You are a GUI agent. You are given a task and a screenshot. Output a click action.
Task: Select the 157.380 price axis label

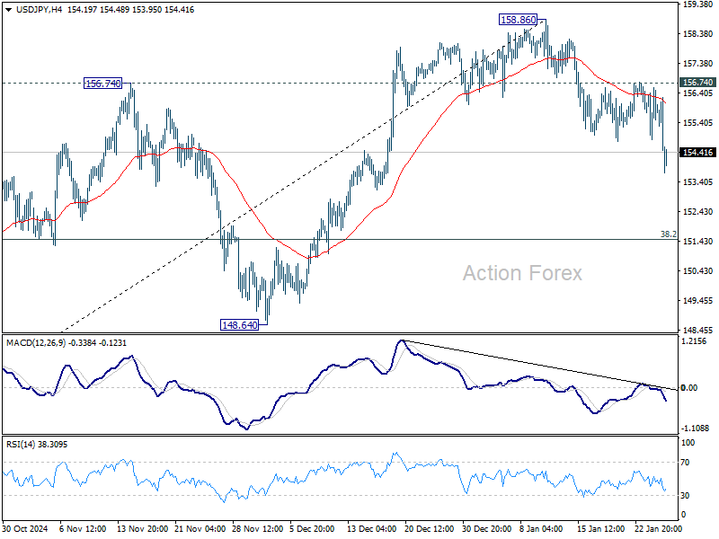click(x=697, y=63)
